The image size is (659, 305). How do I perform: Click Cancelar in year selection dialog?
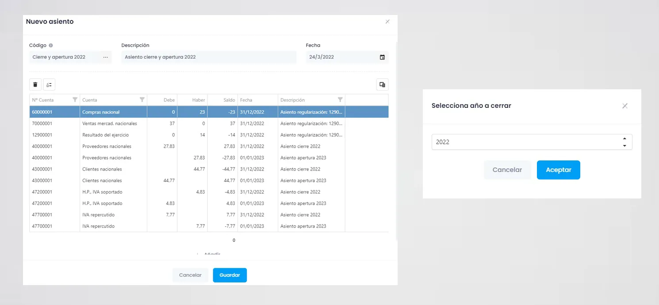[x=507, y=170]
